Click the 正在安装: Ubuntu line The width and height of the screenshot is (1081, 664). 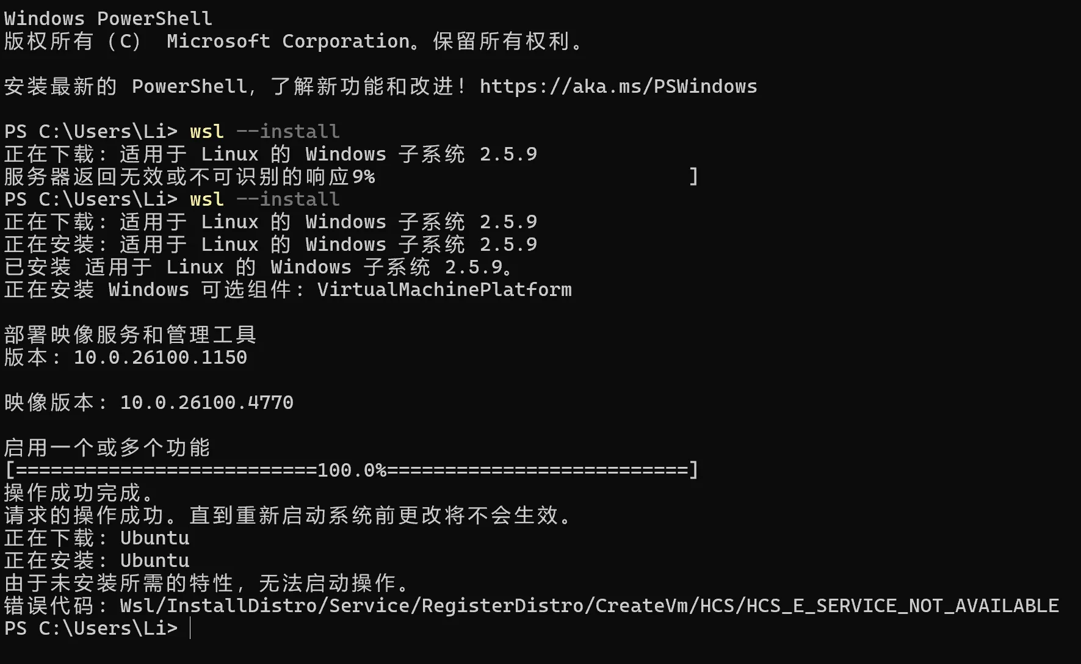[97, 561]
